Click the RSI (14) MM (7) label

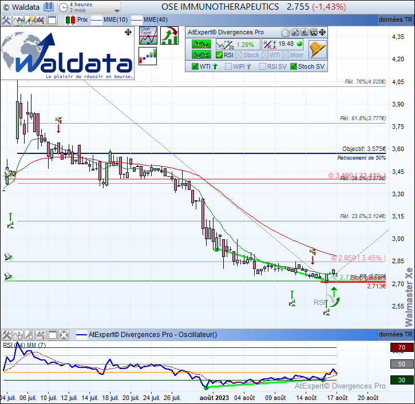pos(25,345)
